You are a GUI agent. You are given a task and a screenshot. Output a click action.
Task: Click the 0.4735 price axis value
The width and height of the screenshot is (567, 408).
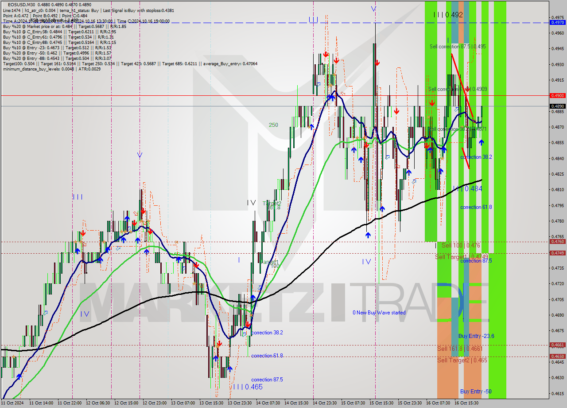tap(558, 268)
